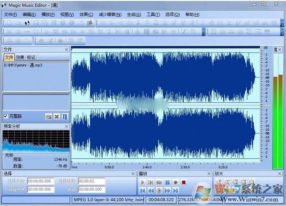Image resolution: width=286 pixels, height=206 pixels.
Task: Click the 3:20.0 mark on timeline ruler
Action: coord(223,167)
